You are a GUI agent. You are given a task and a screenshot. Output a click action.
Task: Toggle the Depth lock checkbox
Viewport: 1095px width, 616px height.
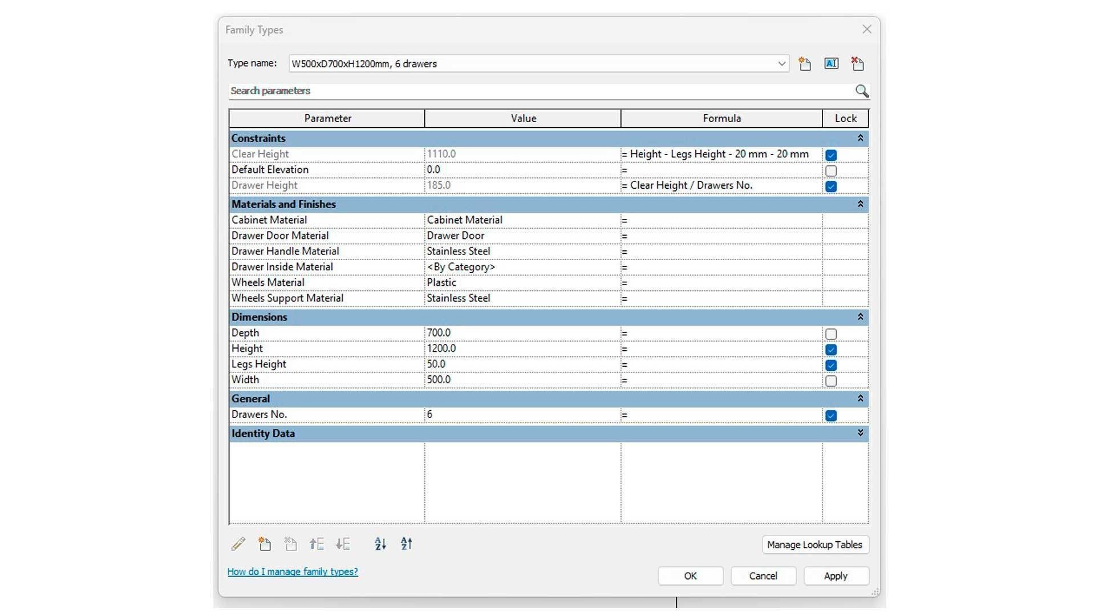tap(831, 334)
